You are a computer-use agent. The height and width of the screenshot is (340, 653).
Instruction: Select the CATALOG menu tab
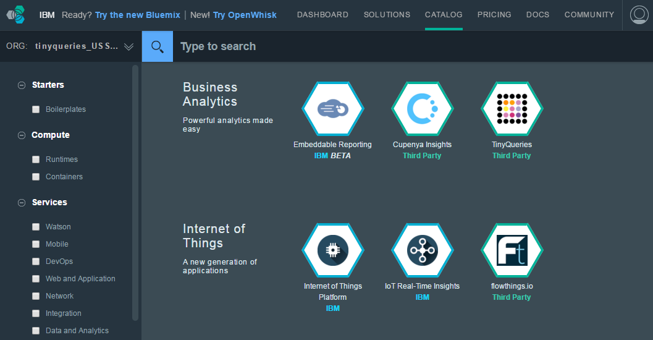pyautogui.click(x=444, y=15)
